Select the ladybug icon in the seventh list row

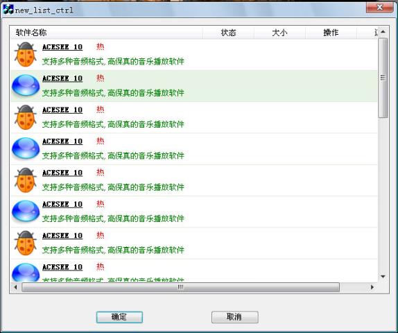pyautogui.click(x=25, y=243)
